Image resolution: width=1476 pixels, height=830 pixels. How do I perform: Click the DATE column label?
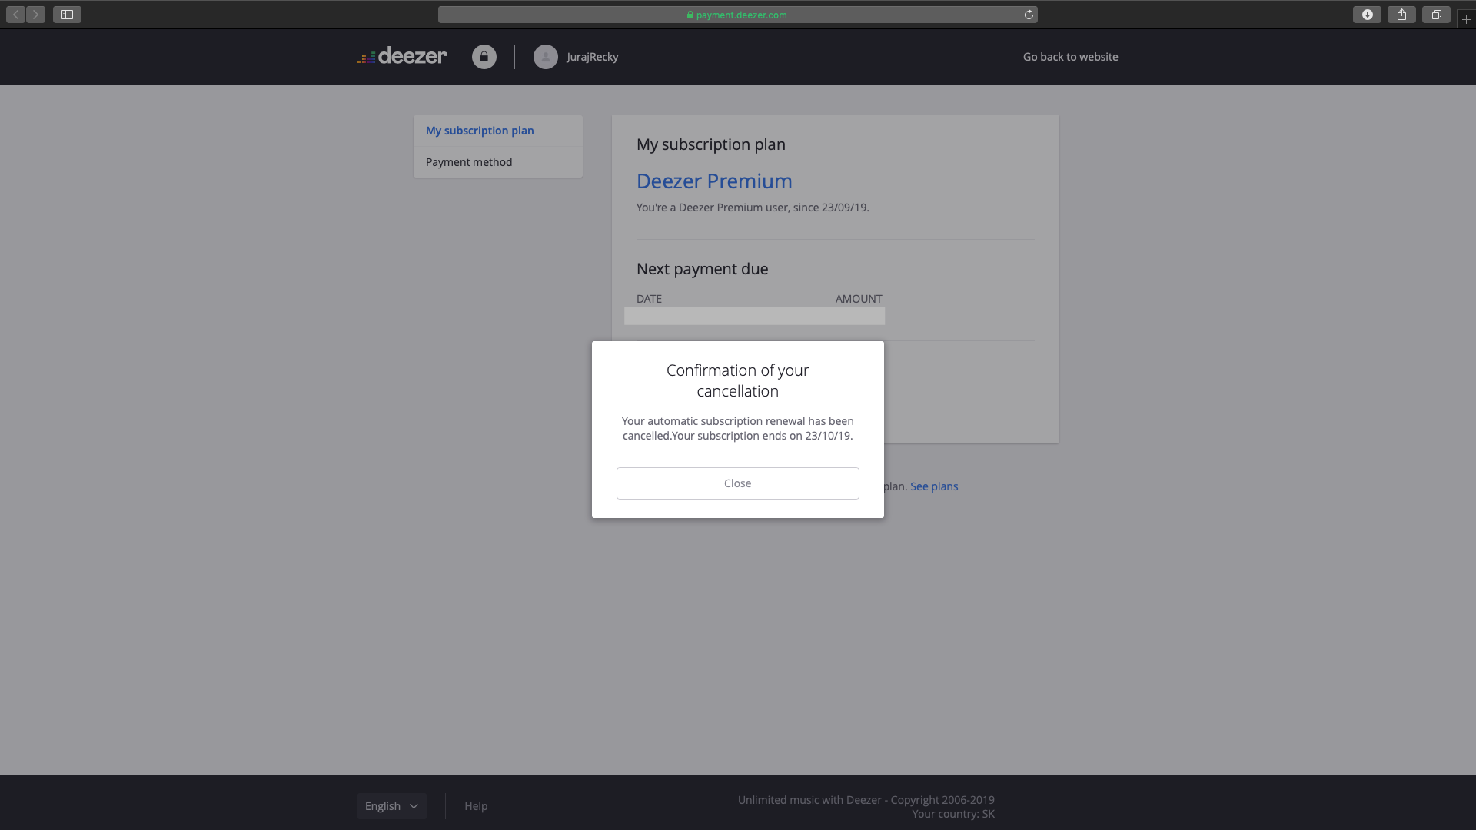[649, 299]
